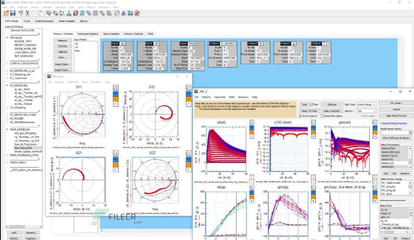Click the gds(vd) plot enlarge icon

pyautogui.click(x=375, y=122)
